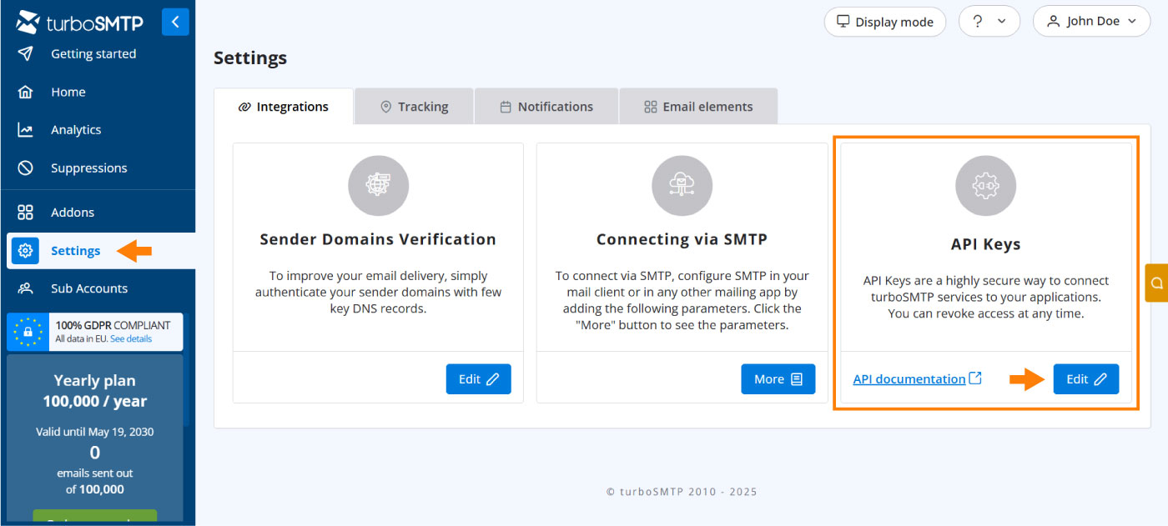The width and height of the screenshot is (1168, 526).
Task: Click the external link icon beside API documentation
Action: coord(975,378)
